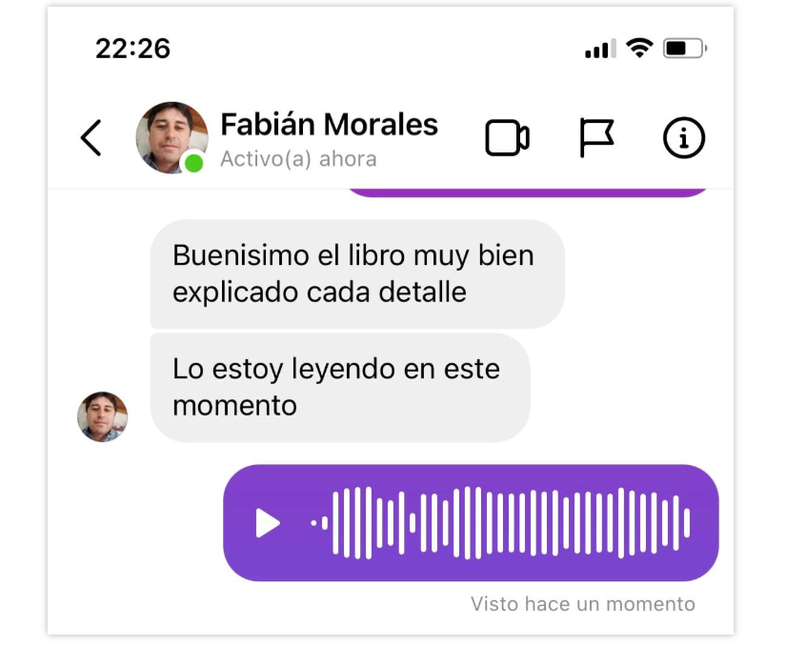The image size is (806, 646).
Task: Tap the battery icon in the status bar
Action: pyautogui.click(x=685, y=49)
